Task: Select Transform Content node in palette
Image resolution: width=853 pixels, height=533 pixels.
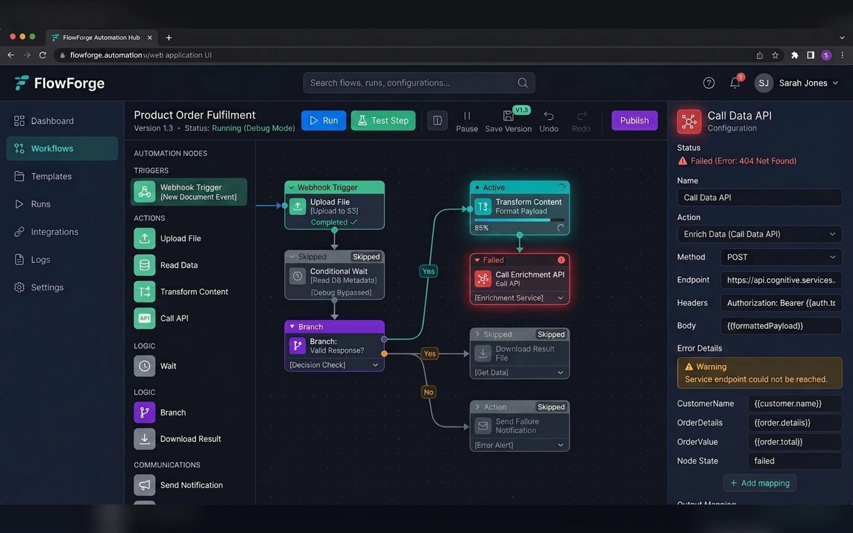Action: (x=188, y=292)
